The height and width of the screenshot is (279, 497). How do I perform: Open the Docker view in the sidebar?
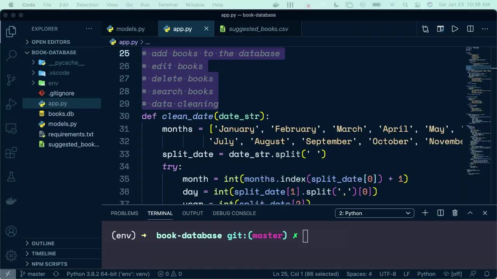coord(10,200)
